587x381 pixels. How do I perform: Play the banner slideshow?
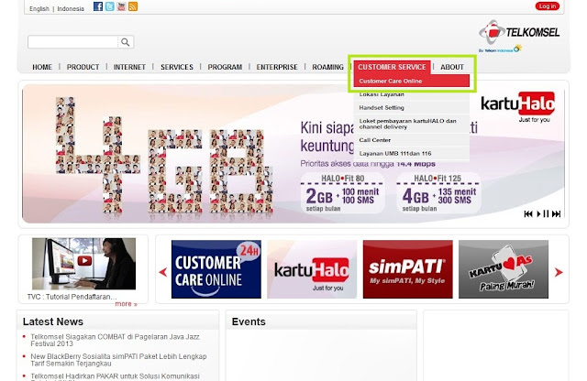pos(538,214)
